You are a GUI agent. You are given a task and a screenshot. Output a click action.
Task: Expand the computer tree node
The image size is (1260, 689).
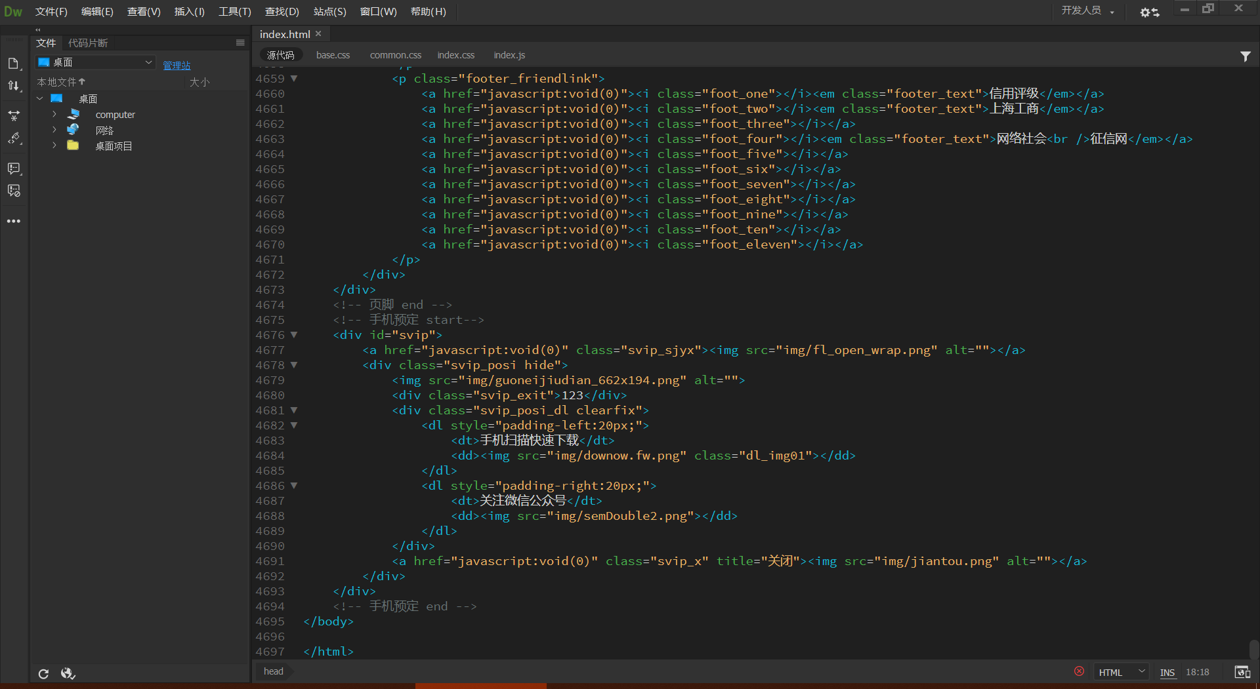pyautogui.click(x=54, y=114)
